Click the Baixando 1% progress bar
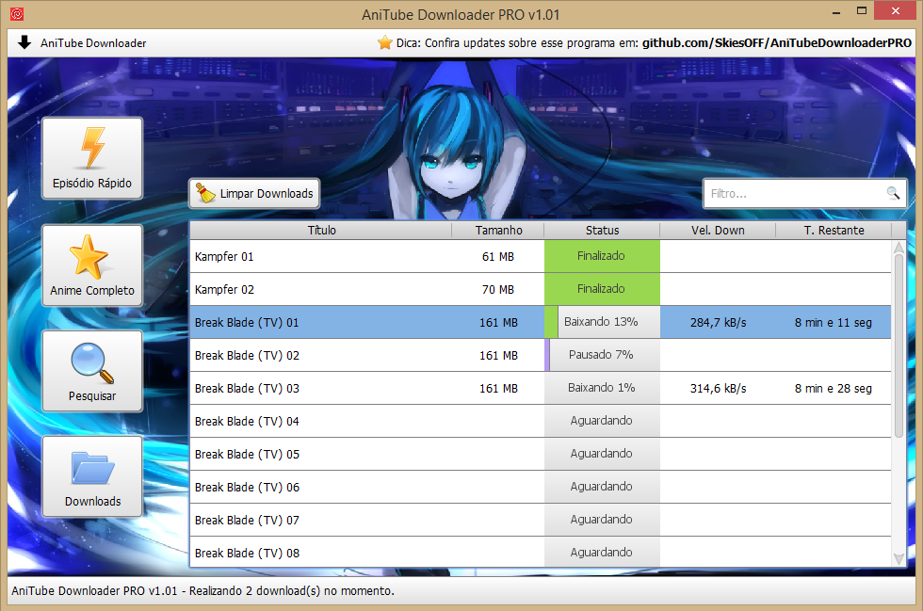Screen dimensions: 923x611 pos(602,388)
